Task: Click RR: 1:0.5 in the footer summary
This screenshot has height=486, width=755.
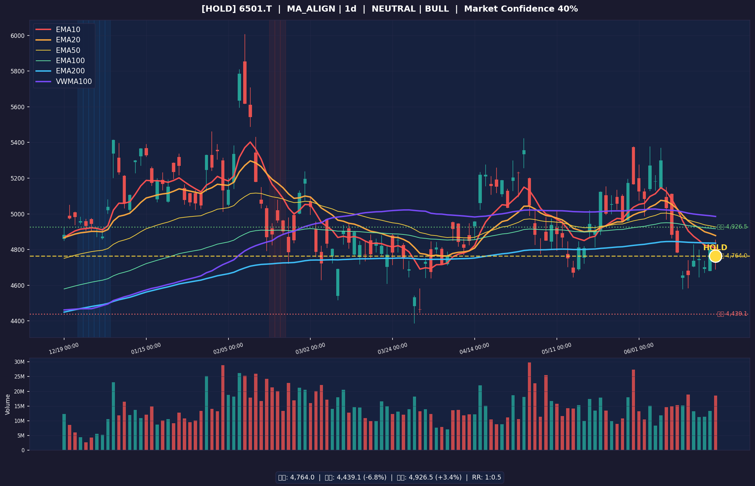Action: point(487,477)
